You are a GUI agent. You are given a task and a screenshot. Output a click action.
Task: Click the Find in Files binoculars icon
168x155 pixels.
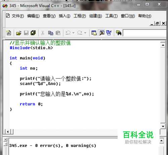pos(119,33)
